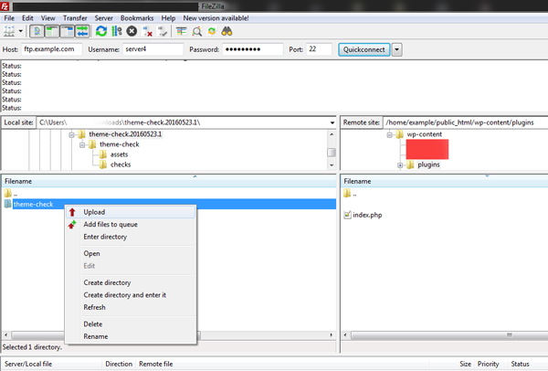This screenshot has height=371, width=548.
Task: Select plugins folder in remote tree
Action: (x=428, y=164)
